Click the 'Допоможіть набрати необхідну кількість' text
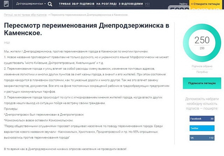The image size is (224, 156). click(202, 104)
